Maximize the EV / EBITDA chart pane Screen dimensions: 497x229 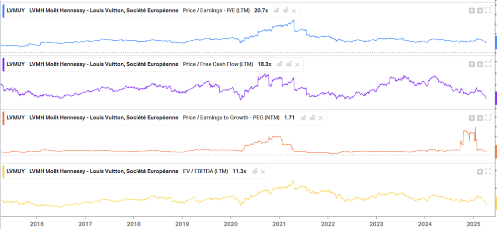point(488,171)
